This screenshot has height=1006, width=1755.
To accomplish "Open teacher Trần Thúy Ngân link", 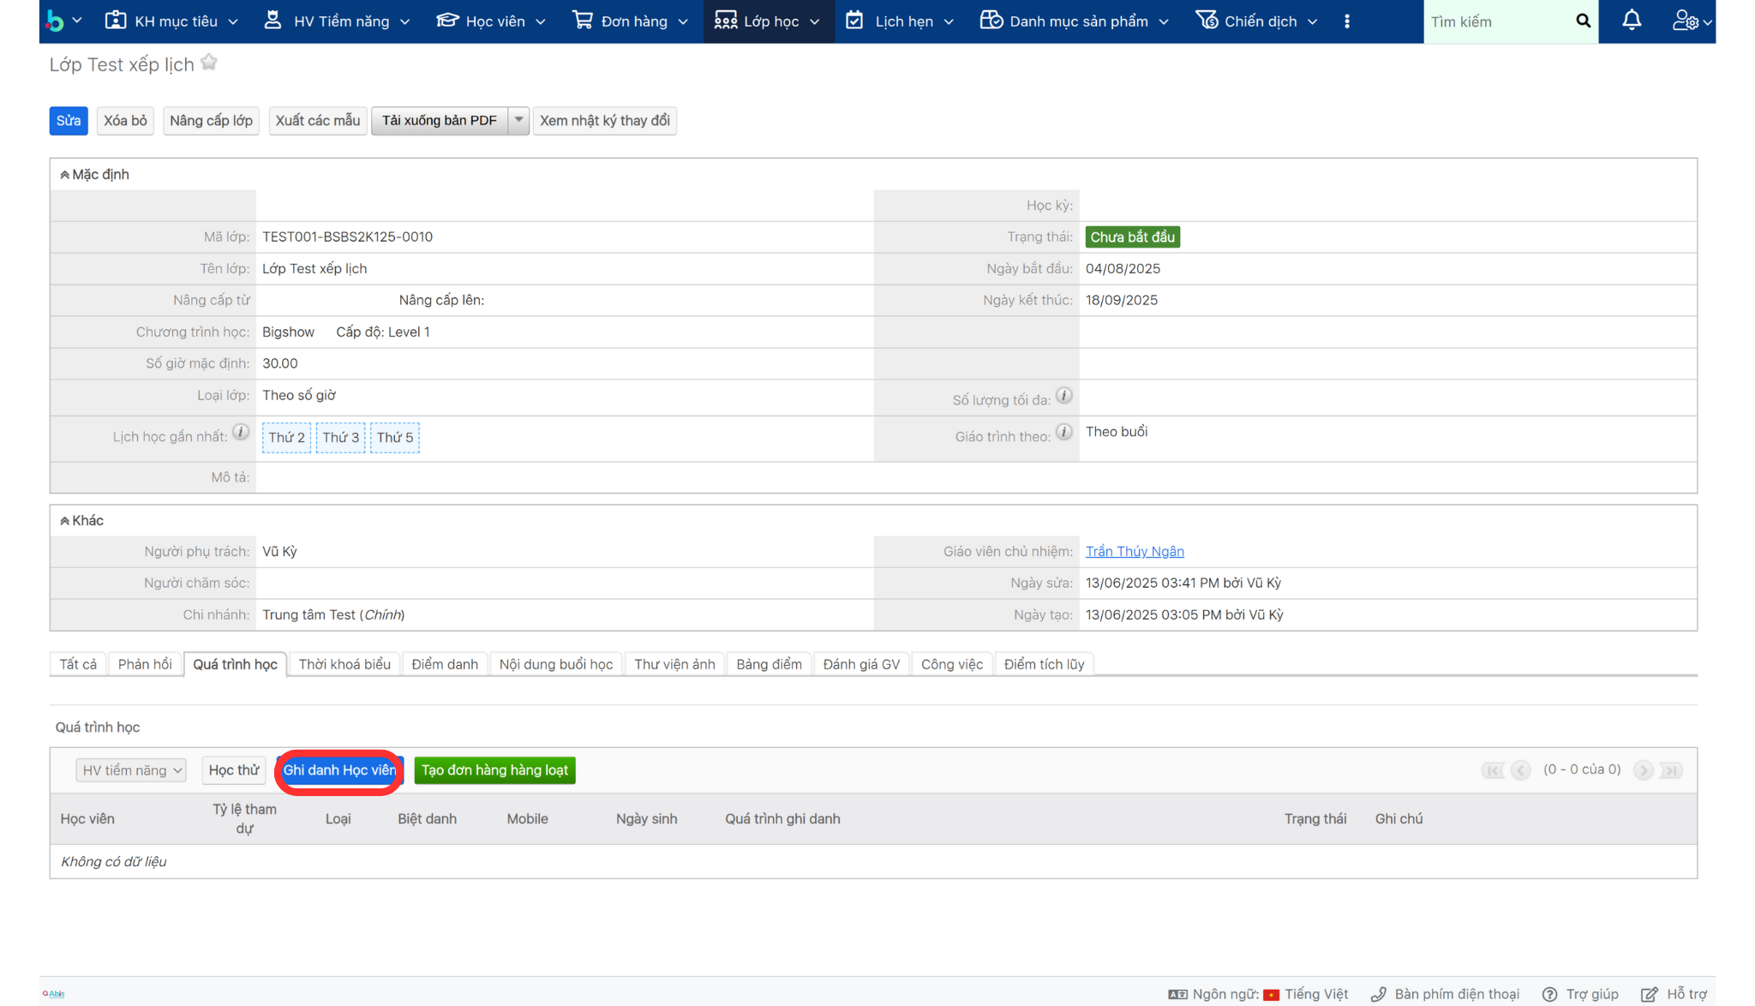I will tap(1134, 552).
